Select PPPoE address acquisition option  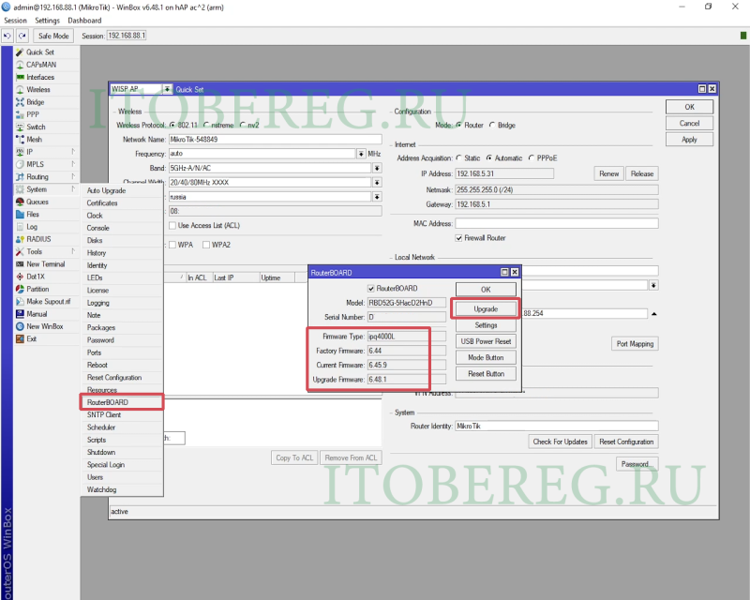[532, 157]
